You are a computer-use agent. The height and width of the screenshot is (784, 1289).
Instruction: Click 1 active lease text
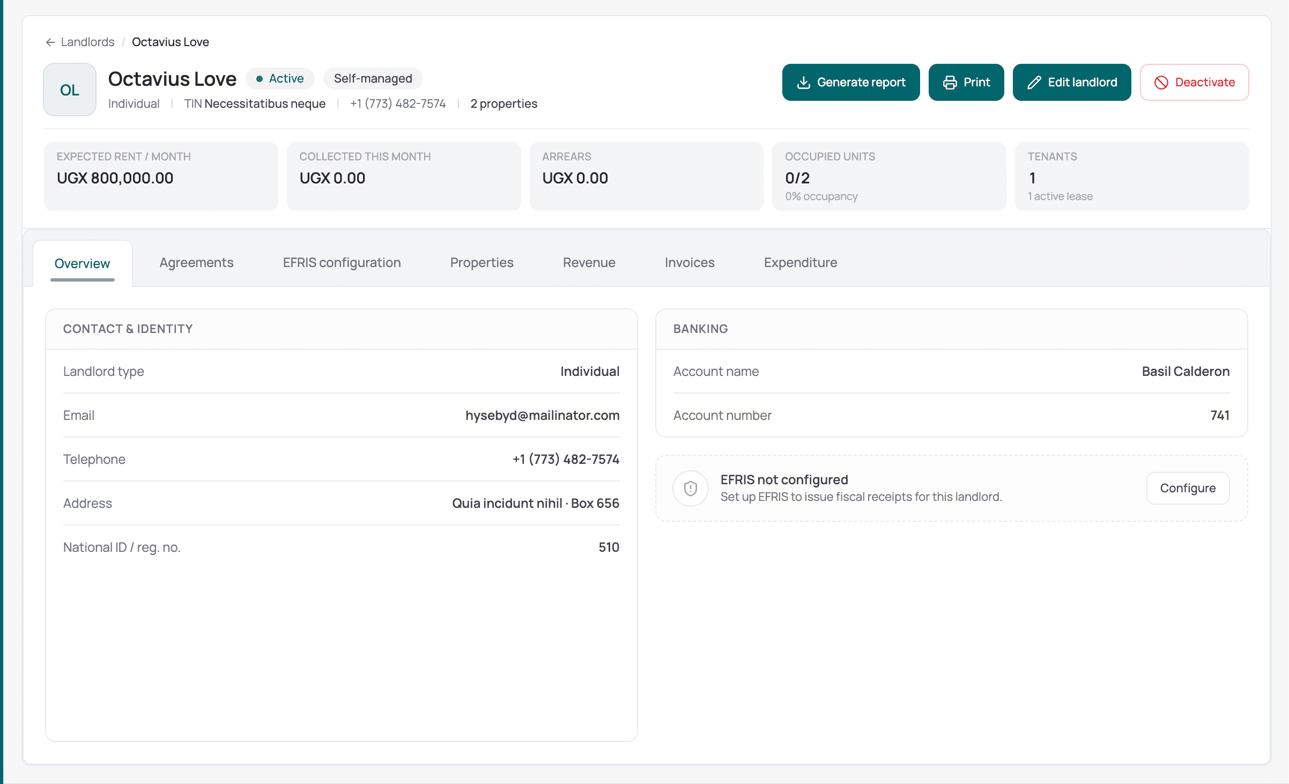tap(1060, 196)
